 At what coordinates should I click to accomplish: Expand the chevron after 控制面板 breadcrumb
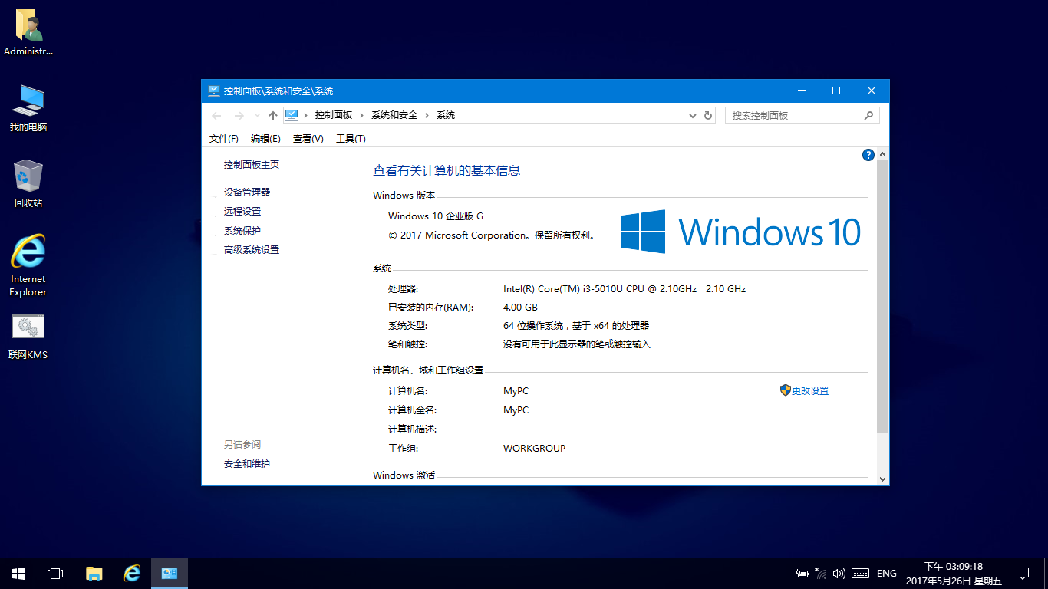tap(362, 115)
